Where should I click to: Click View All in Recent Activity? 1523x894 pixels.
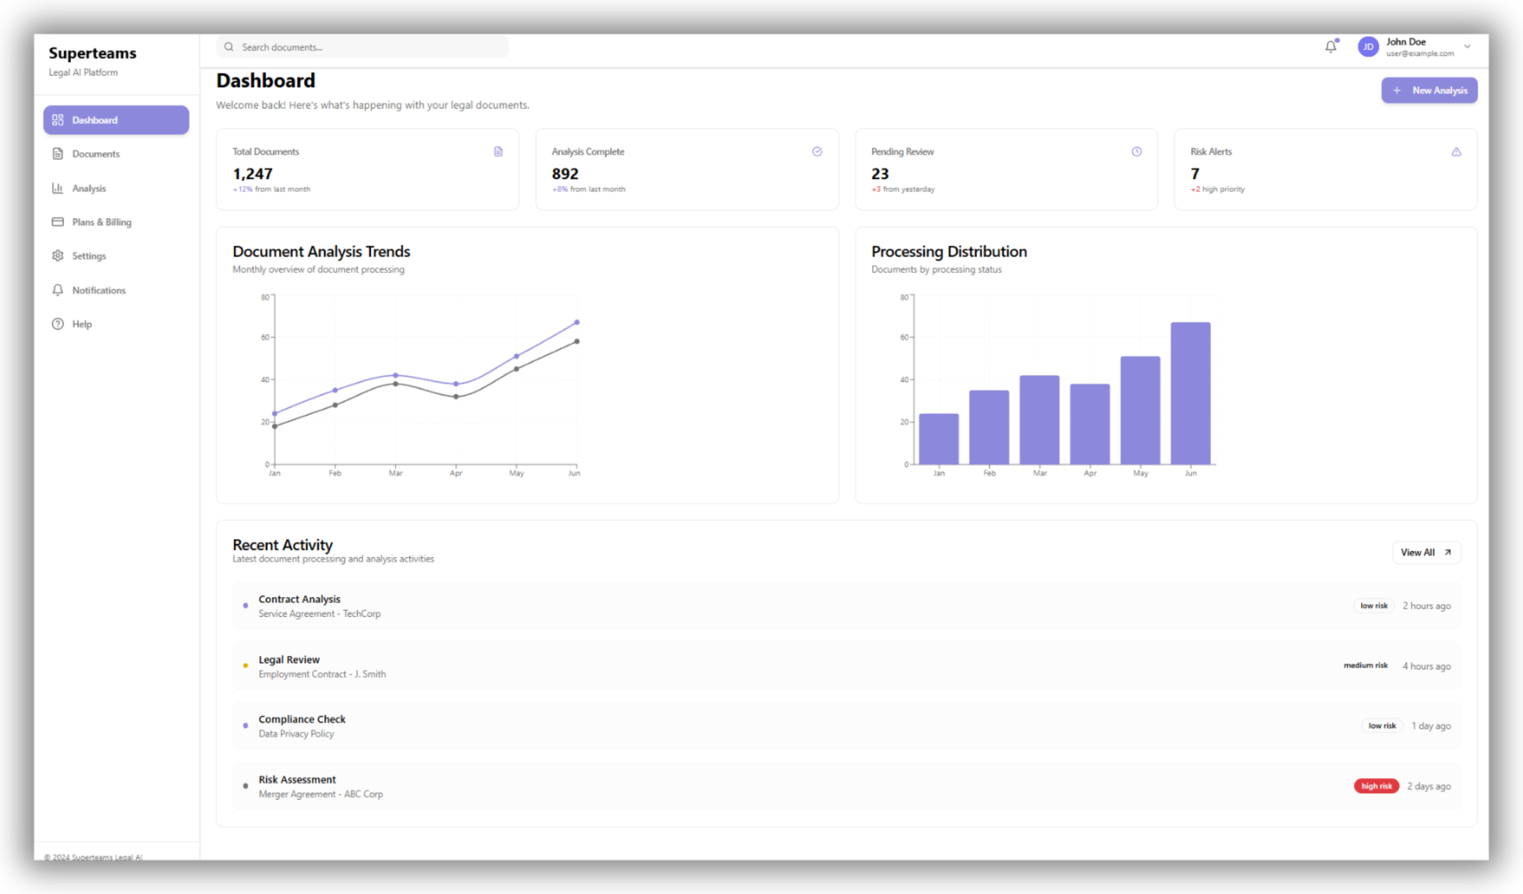(1426, 552)
